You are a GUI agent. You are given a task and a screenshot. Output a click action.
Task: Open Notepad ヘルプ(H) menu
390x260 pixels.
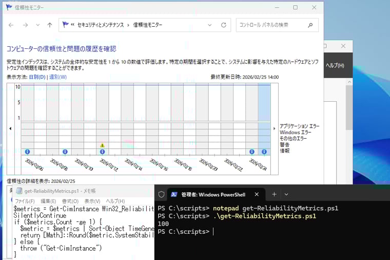[x=115, y=201]
